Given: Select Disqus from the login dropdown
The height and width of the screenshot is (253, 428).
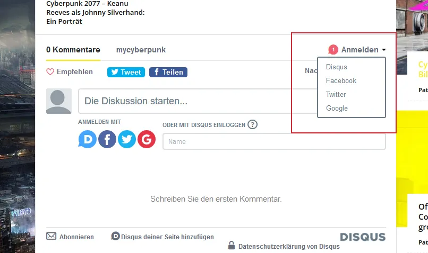Looking at the screenshot, I should (337, 67).
